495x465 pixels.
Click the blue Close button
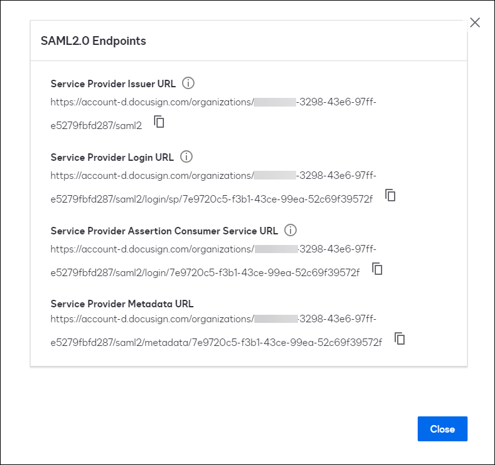tap(442, 429)
